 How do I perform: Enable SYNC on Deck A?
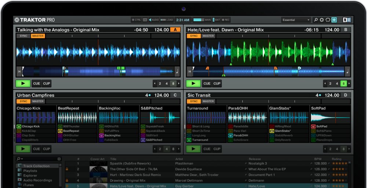tap(23, 36)
